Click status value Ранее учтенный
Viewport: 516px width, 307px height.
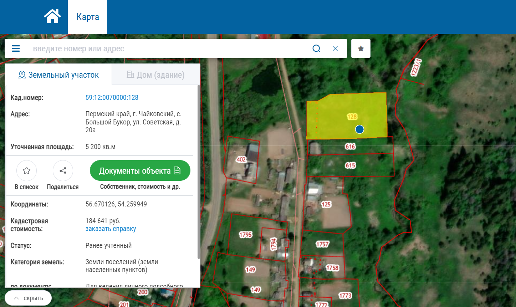coord(109,246)
